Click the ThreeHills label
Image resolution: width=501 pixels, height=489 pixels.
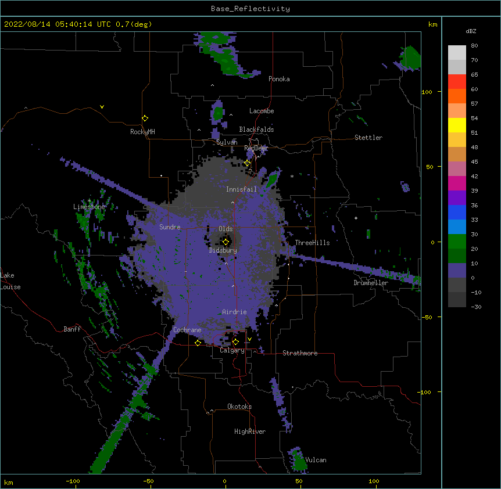[312, 243]
